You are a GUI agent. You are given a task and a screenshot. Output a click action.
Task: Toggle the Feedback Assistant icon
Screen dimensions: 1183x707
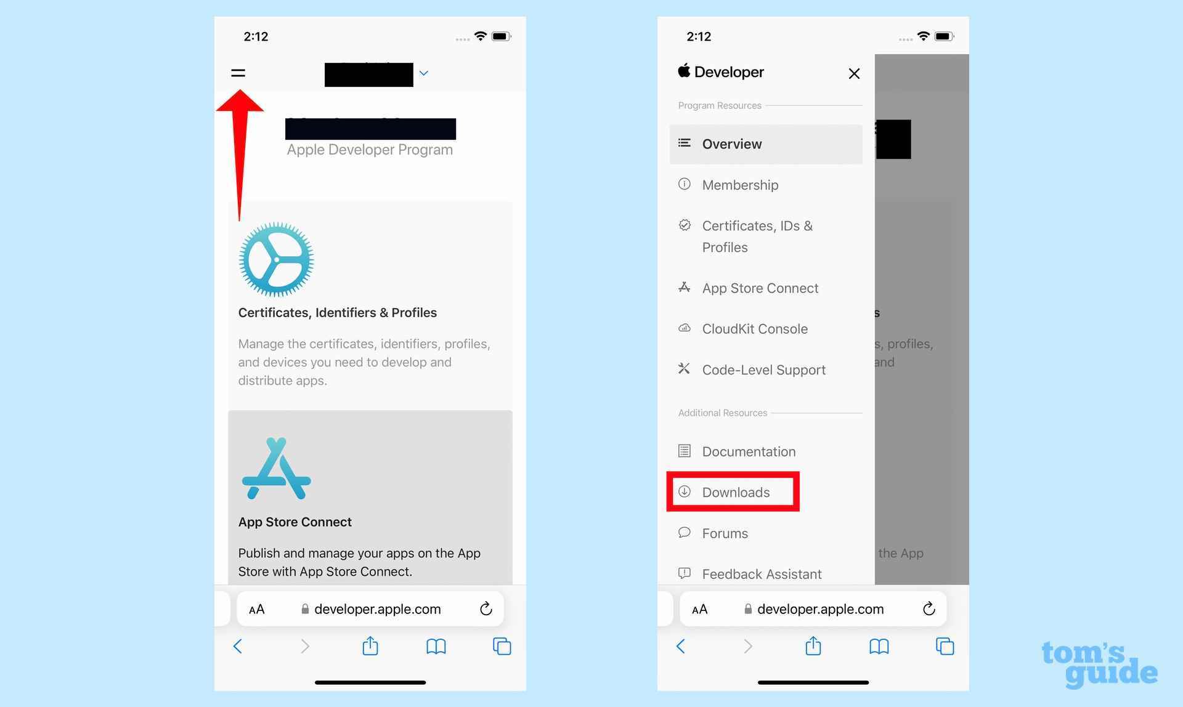[685, 574]
